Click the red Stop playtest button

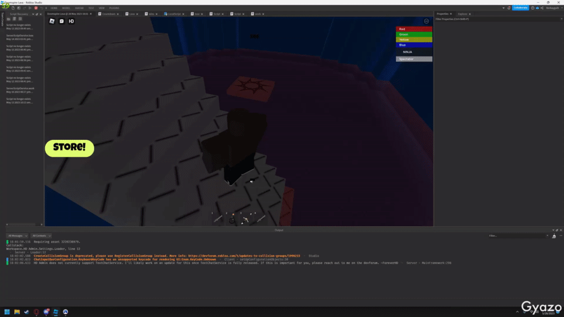36,8
